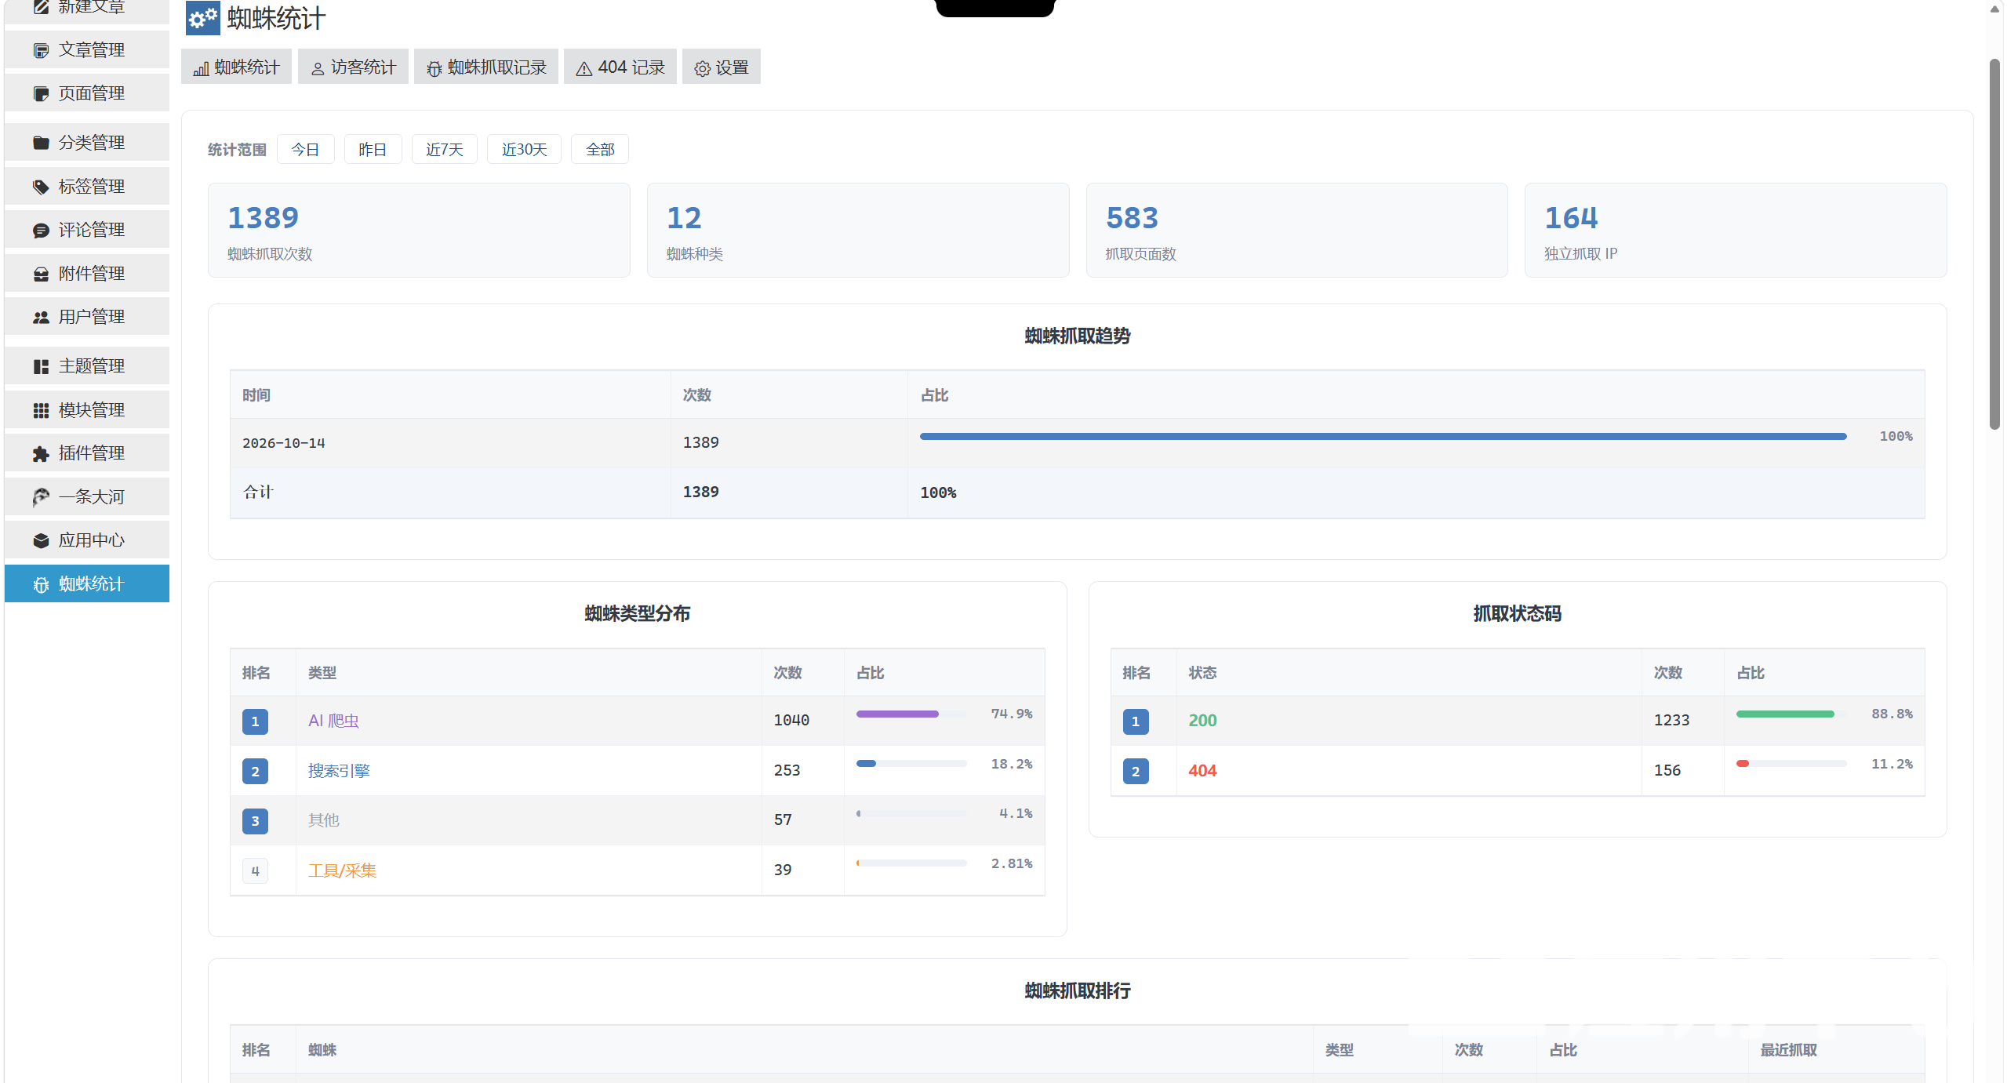Show 全部 statistics range
This screenshot has width=2007, height=1083.
(x=600, y=149)
